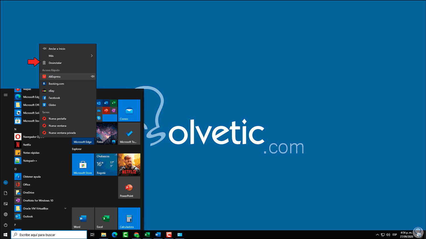Show hidden system tray icons
This screenshot has height=239, width=426.
377,235
